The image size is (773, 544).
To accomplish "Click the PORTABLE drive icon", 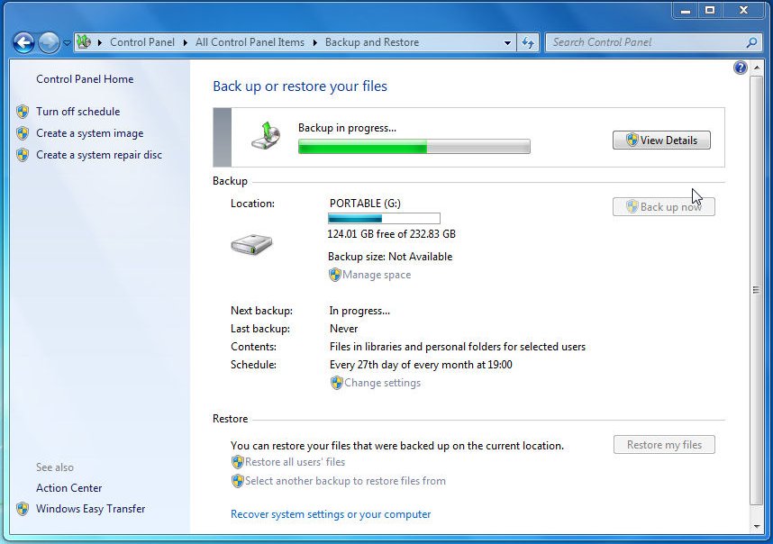I will coord(250,243).
